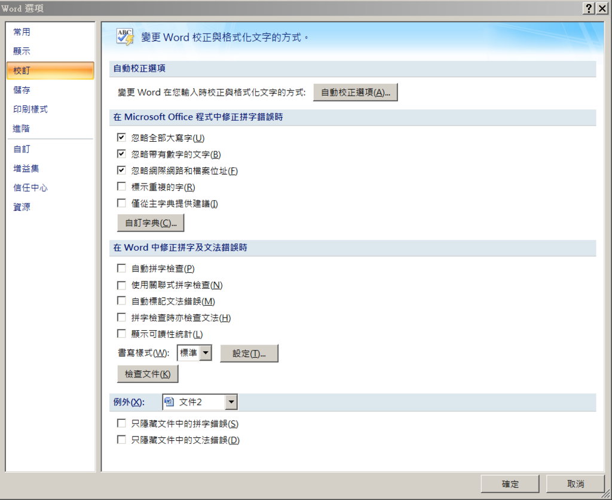
Task: Uncheck 忽略全部大寫字 checkbox
Action: pos(121,138)
